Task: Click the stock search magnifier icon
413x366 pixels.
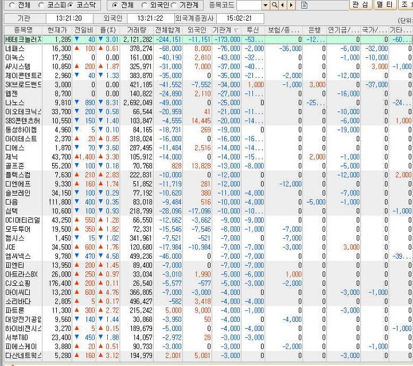Action: (x=275, y=5)
